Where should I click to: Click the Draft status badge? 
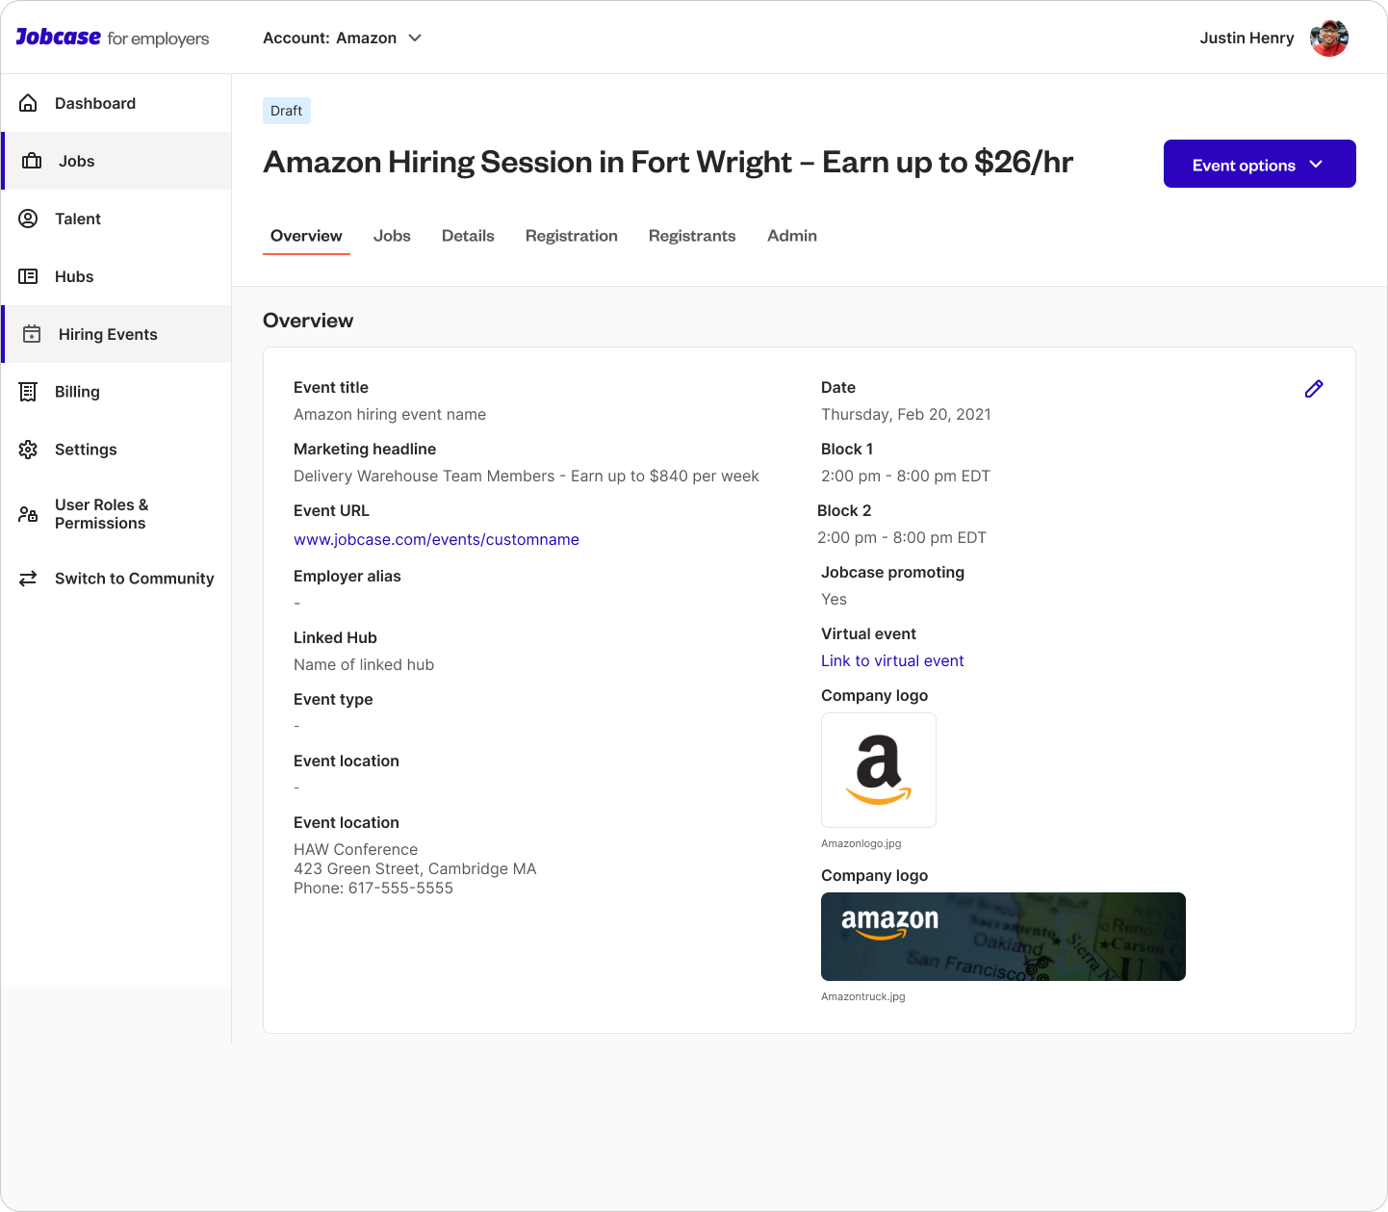[287, 111]
